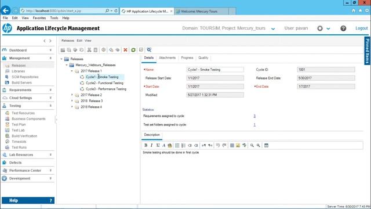Select Cycle2 - Functional Testing tree item
The width and height of the screenshot is (371, 209).
pos(104,83)
